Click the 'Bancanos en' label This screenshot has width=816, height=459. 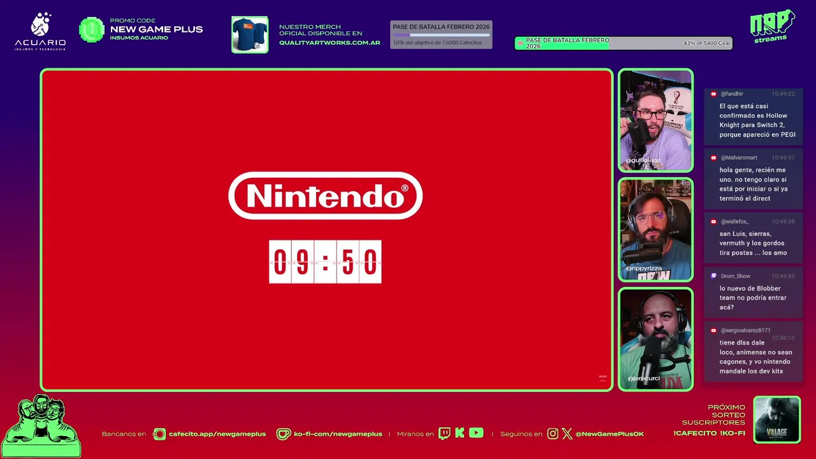pos(124,434)
